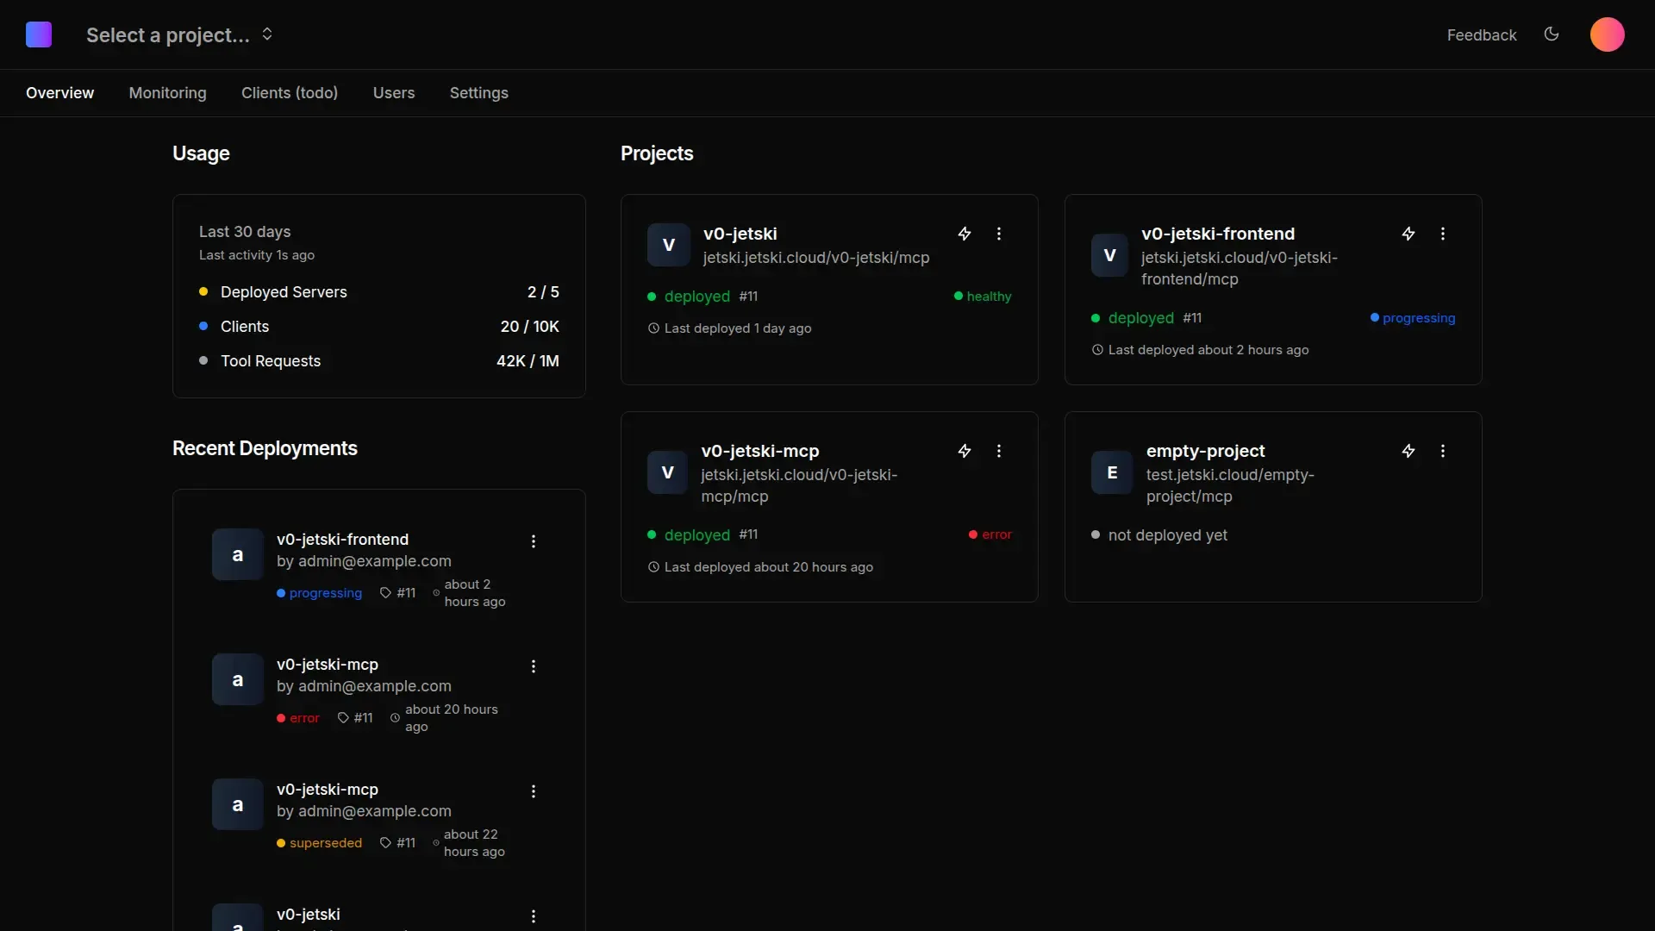Image resolution: width=1655 pixels, height=931 pixels.
Task: Click 'Last deployed about 2 hours ago' text
Action: click(1208, 350)
